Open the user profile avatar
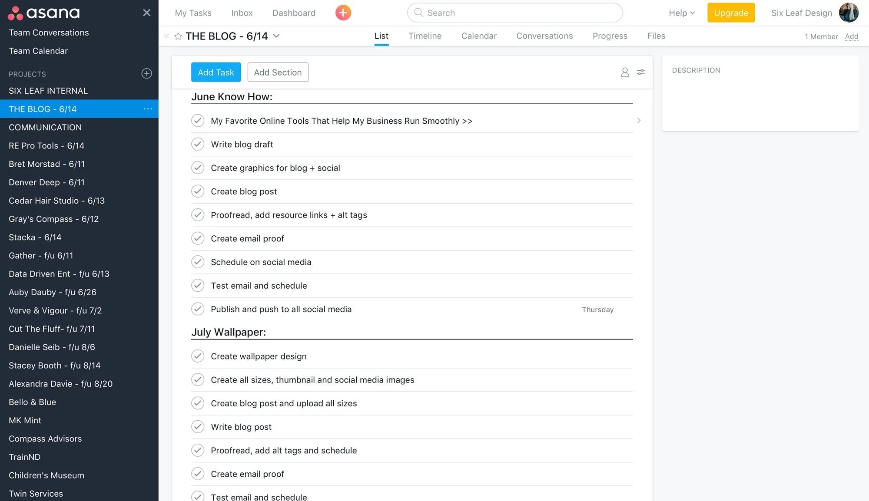 (x=848, y=13)
